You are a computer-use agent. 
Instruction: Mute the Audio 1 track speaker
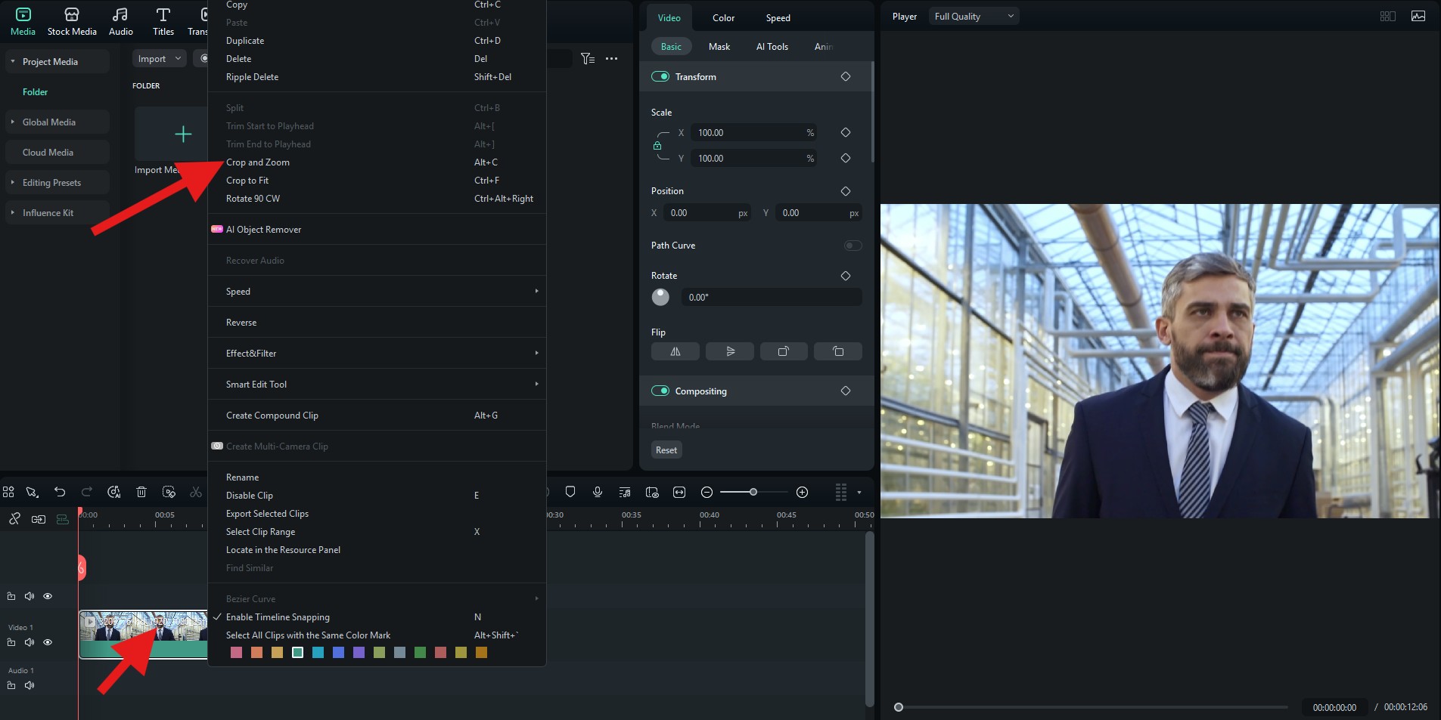coord(30,685)
